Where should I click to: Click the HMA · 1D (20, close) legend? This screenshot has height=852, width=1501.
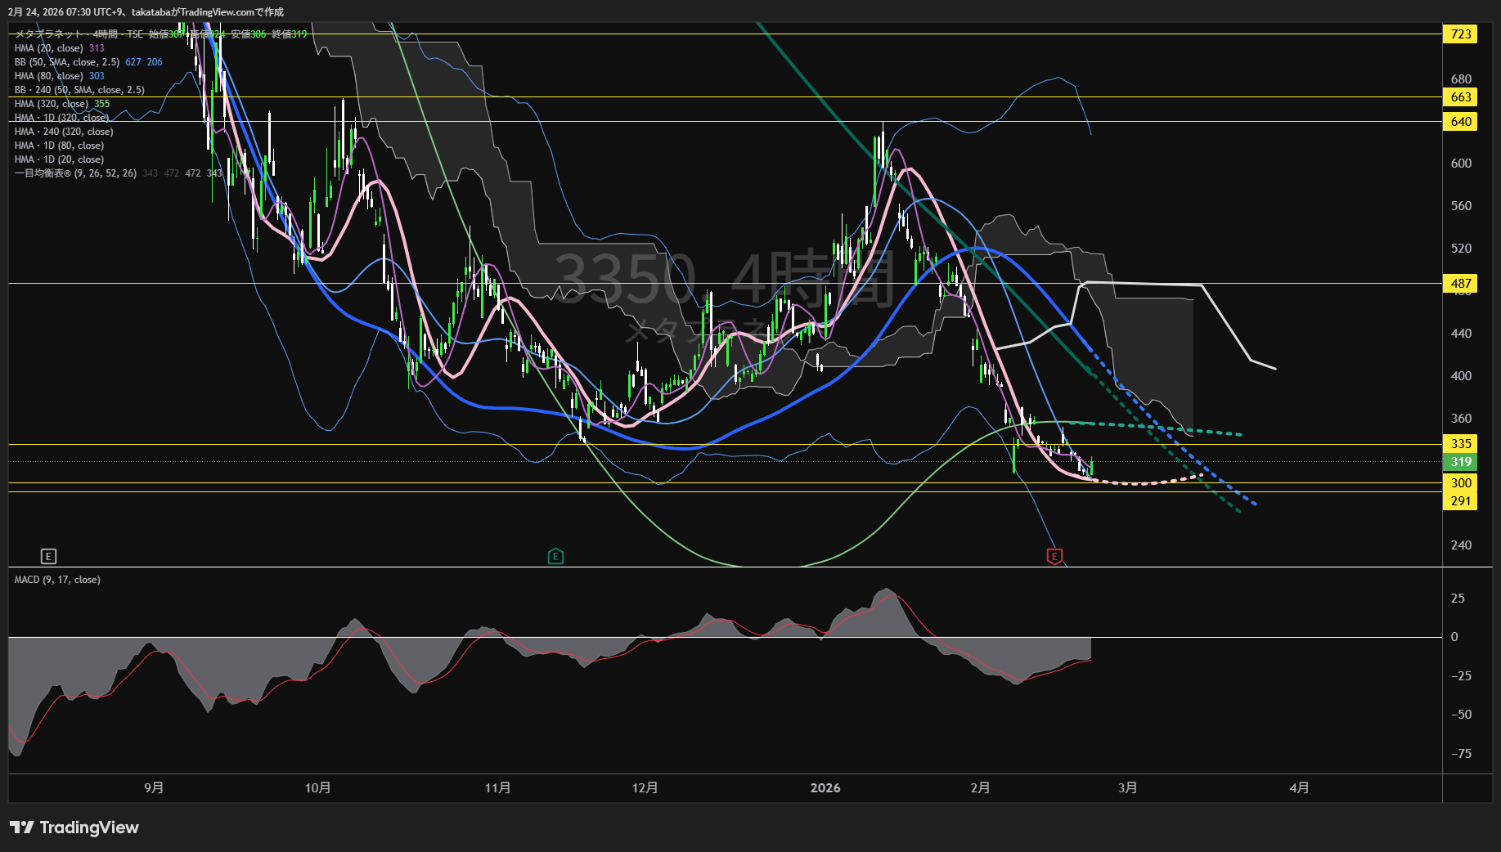click(59, 159)
